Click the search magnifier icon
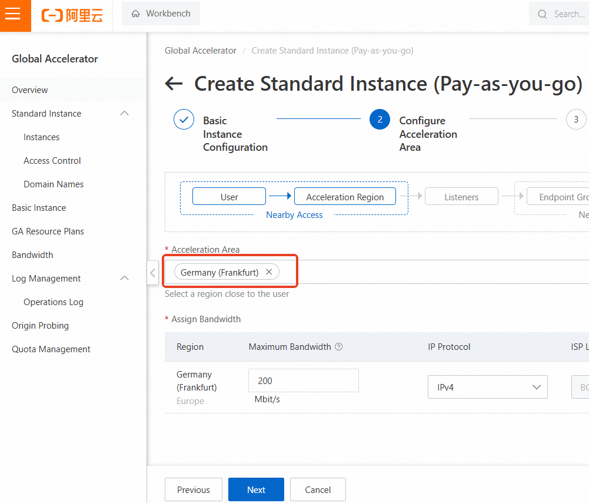 542,14
